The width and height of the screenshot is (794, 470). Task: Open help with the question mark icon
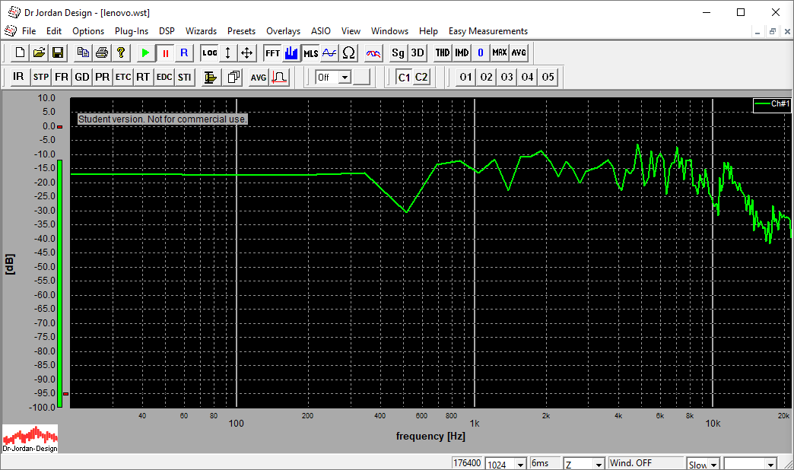pyautogui.click(x=120, y=52)
